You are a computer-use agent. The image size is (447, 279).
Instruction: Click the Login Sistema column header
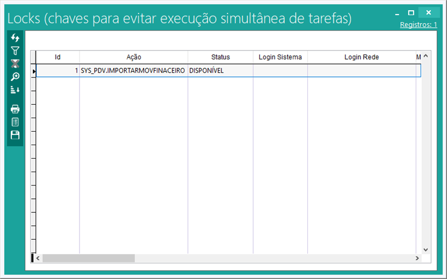280,57
